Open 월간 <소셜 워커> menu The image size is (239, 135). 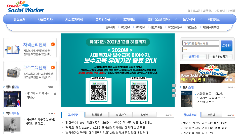(159, 20)
